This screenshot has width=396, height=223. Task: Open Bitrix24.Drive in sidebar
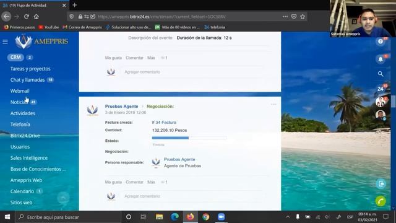(x=25, y=136)
